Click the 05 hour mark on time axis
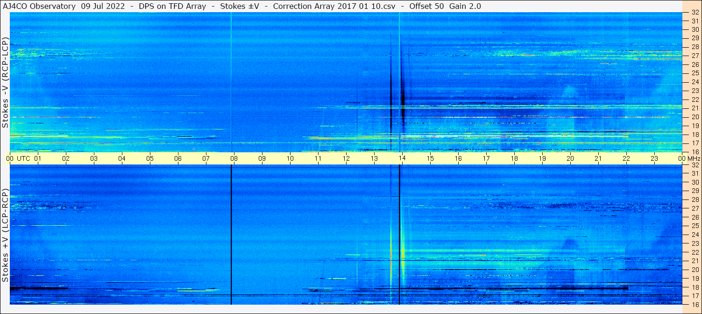702x314 pixels. 150,158
